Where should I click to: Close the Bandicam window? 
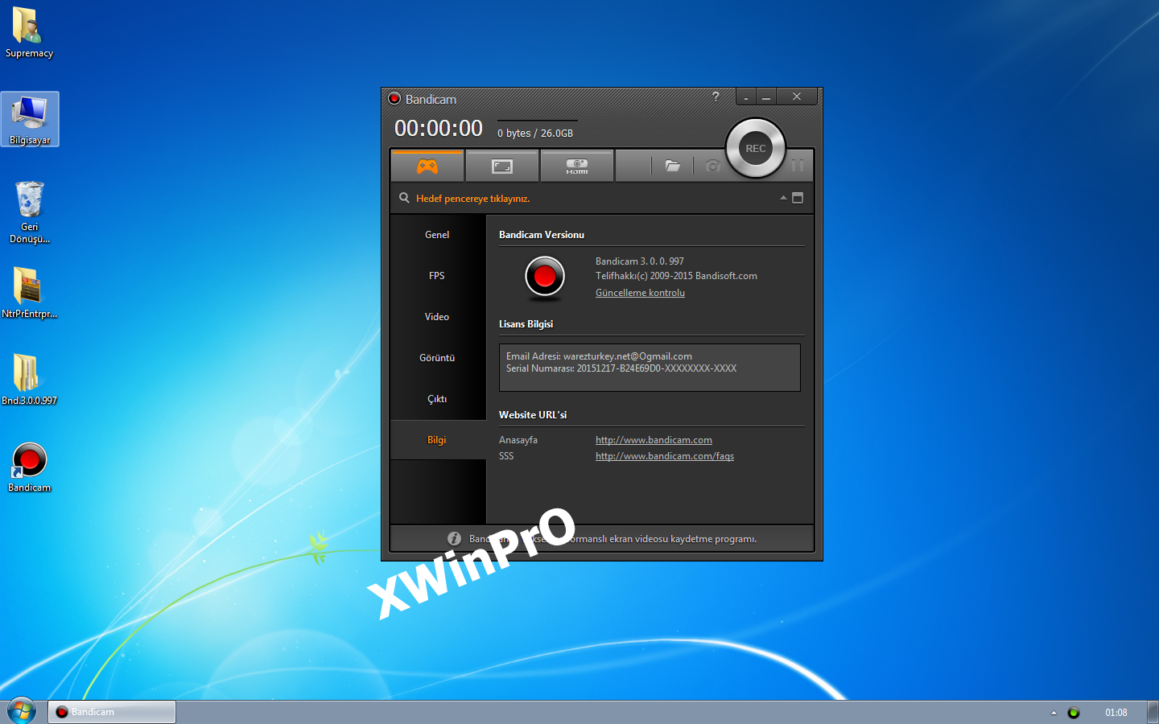(x=797, y=97)
